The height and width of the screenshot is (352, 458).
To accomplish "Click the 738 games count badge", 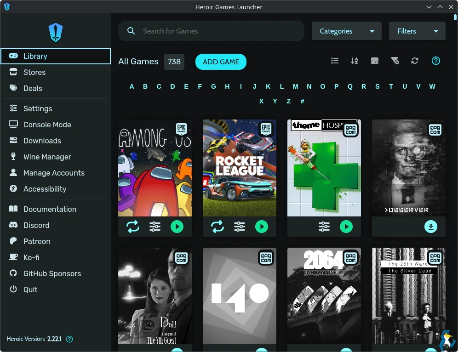I will click(x=174, y=62).
